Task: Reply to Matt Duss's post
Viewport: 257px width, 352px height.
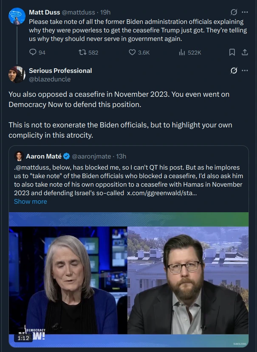Action: click(33, 52)
